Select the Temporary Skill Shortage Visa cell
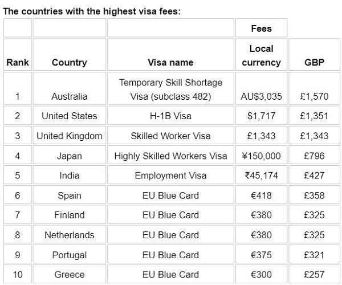Viewport: 342px width, 285px height. pyautogui.click(x=170, y=89)
